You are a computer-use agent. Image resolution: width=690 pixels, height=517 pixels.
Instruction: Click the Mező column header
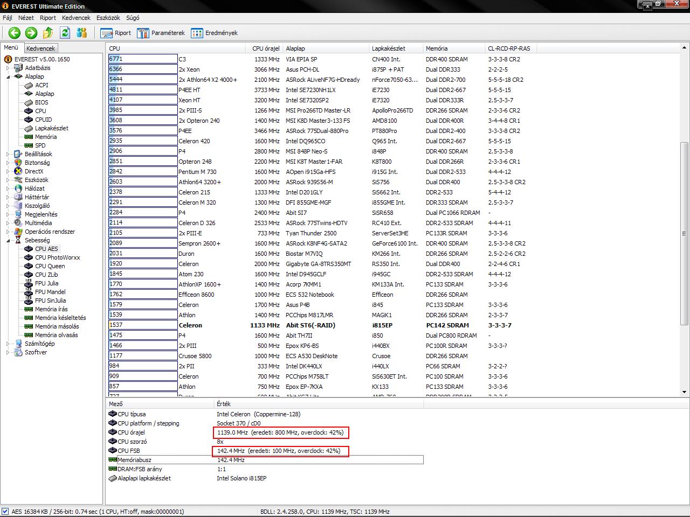[x=160, y=404]
